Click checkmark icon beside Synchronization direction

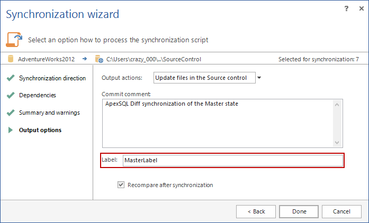click(11, 78)
